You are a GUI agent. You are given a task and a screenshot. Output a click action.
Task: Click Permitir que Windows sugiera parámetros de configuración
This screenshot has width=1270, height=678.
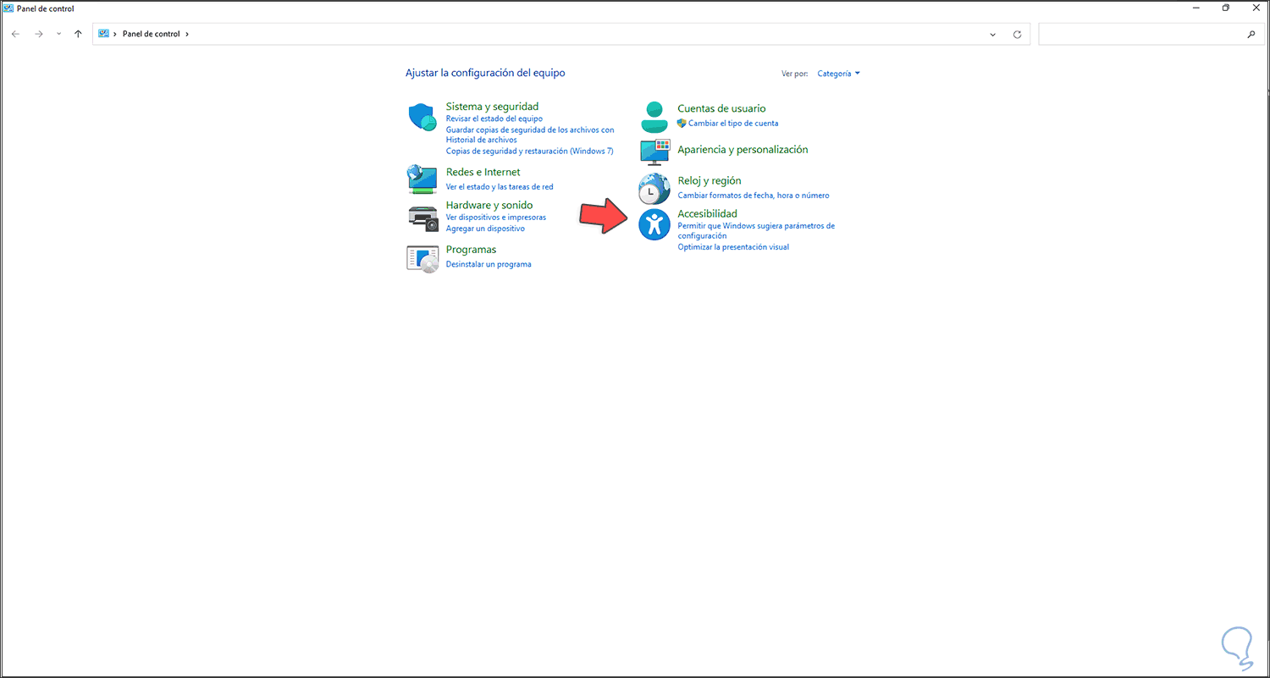pyautogui.click(x=755, y=231)
